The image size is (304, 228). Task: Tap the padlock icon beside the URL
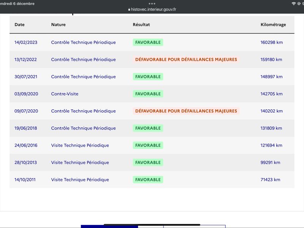click(129, 9)
